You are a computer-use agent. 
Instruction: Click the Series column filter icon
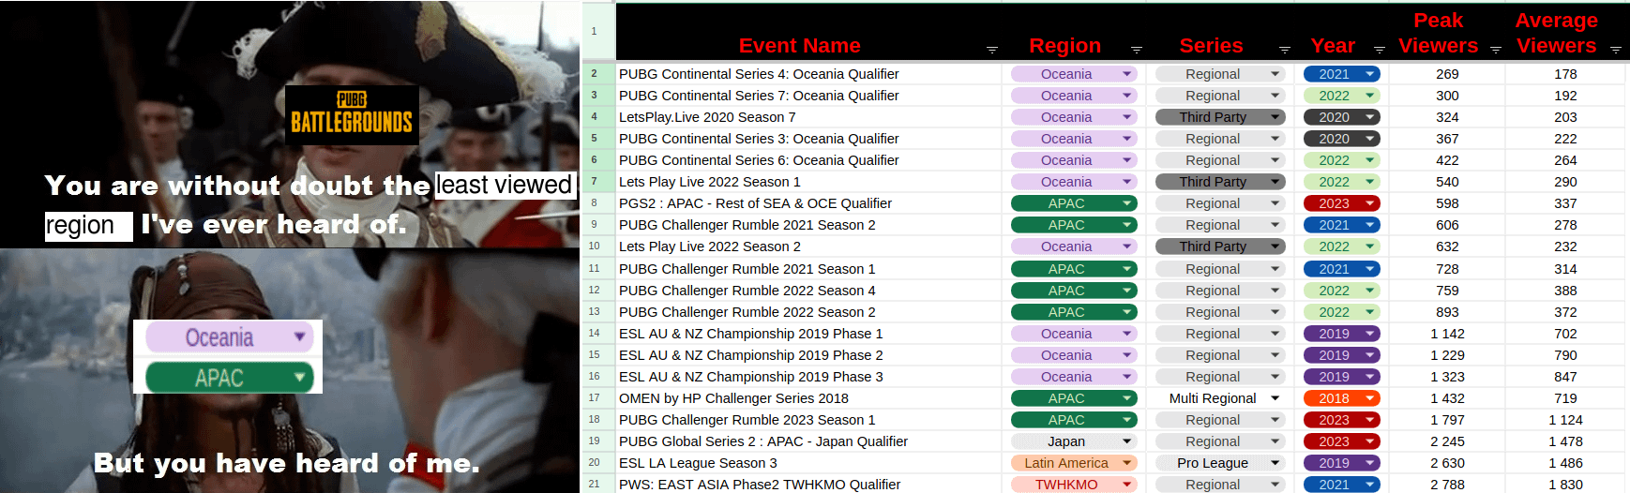tap(1284, 50)
